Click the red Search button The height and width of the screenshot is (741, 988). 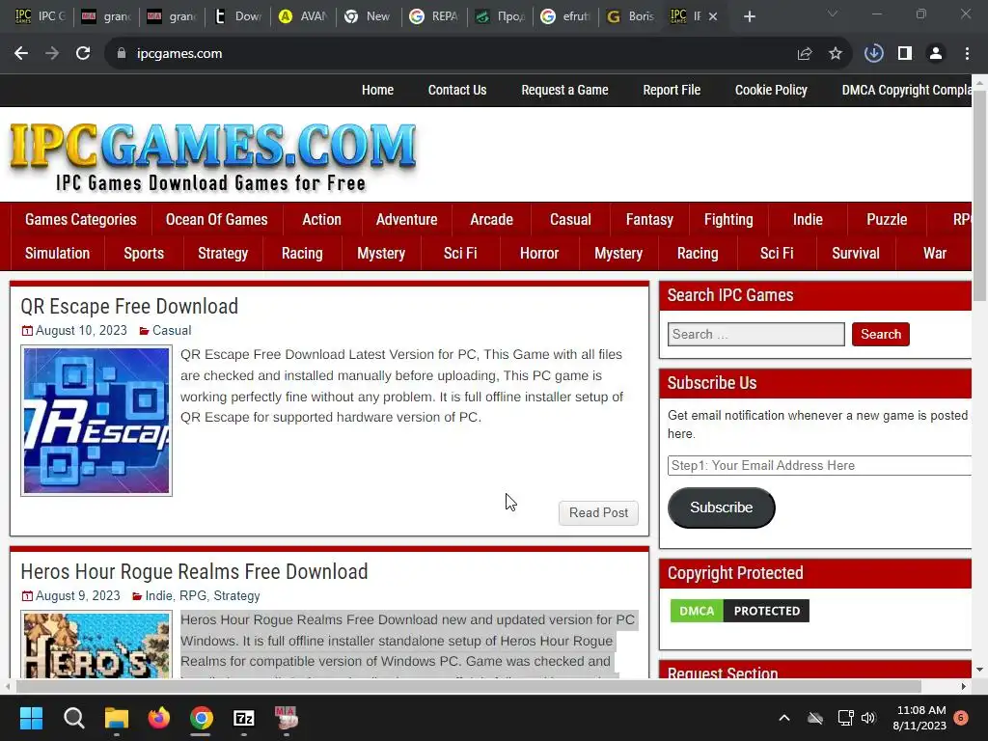tap(881, 335)
